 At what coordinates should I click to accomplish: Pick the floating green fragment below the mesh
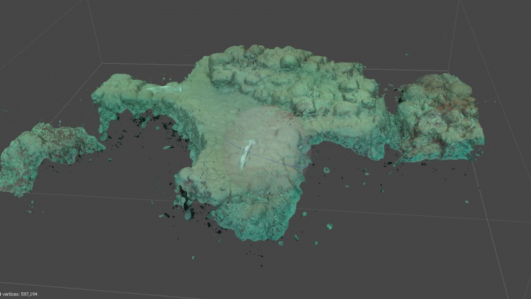329,227
